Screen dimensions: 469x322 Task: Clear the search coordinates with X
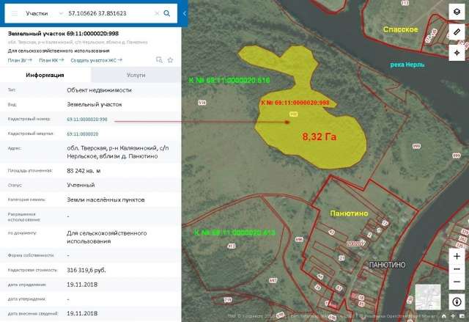(x=157, y=13)
